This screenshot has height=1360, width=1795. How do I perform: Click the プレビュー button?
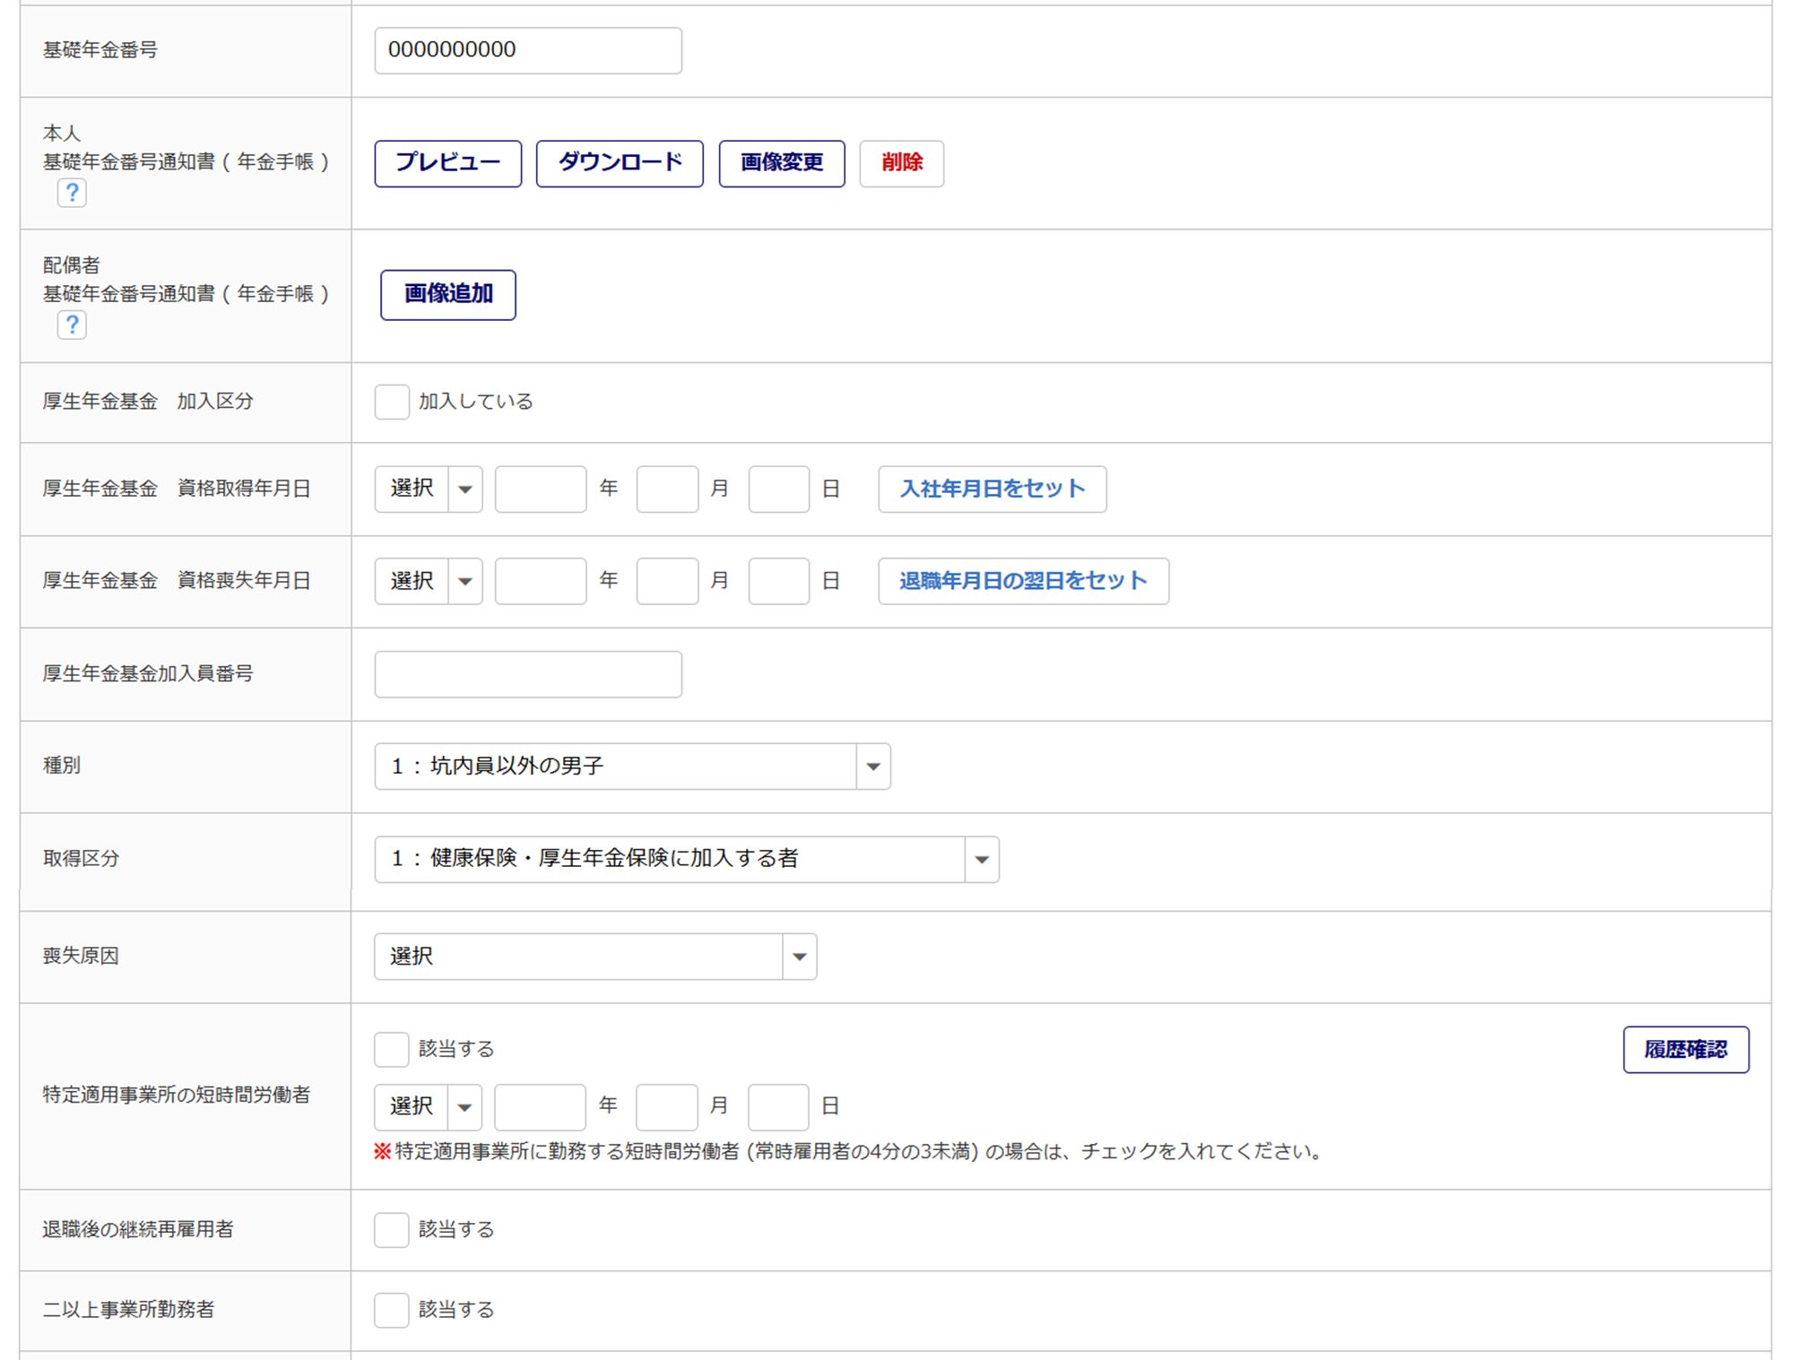point(447,163)
